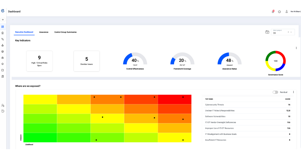Open the layers icon in the sidebar

(3, 64)
